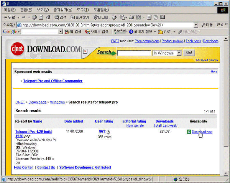Click the discuss toolbar icon
230x183 pixels.
point(149,17)
